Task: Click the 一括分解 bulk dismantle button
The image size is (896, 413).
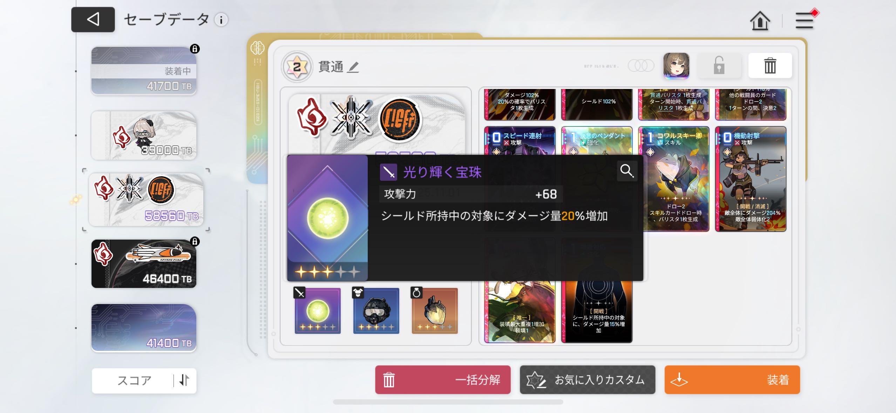Action: [443, 380]
